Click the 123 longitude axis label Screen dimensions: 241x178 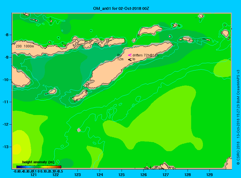[78, 175]
